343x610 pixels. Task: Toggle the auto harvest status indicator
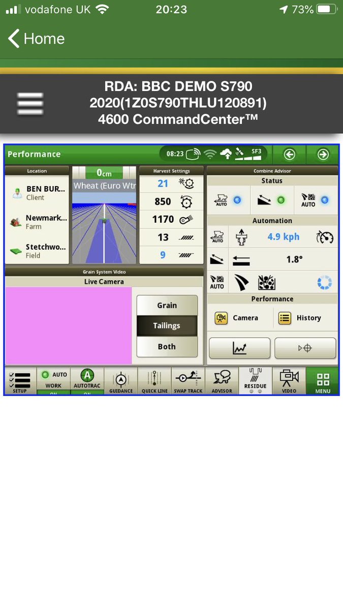tap(228, 200)
